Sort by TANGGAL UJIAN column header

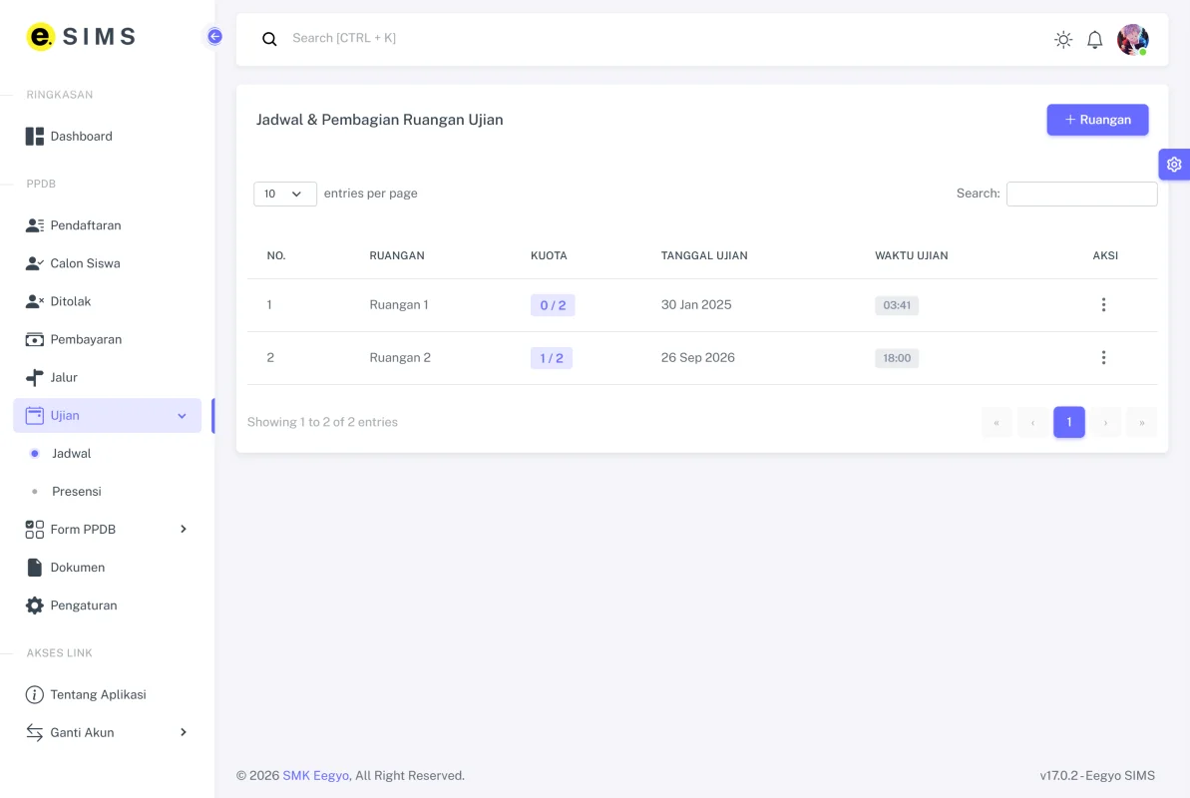(704, 256)
